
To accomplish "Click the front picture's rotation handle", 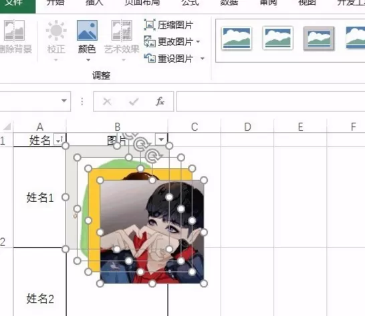I will pos(152,156).
